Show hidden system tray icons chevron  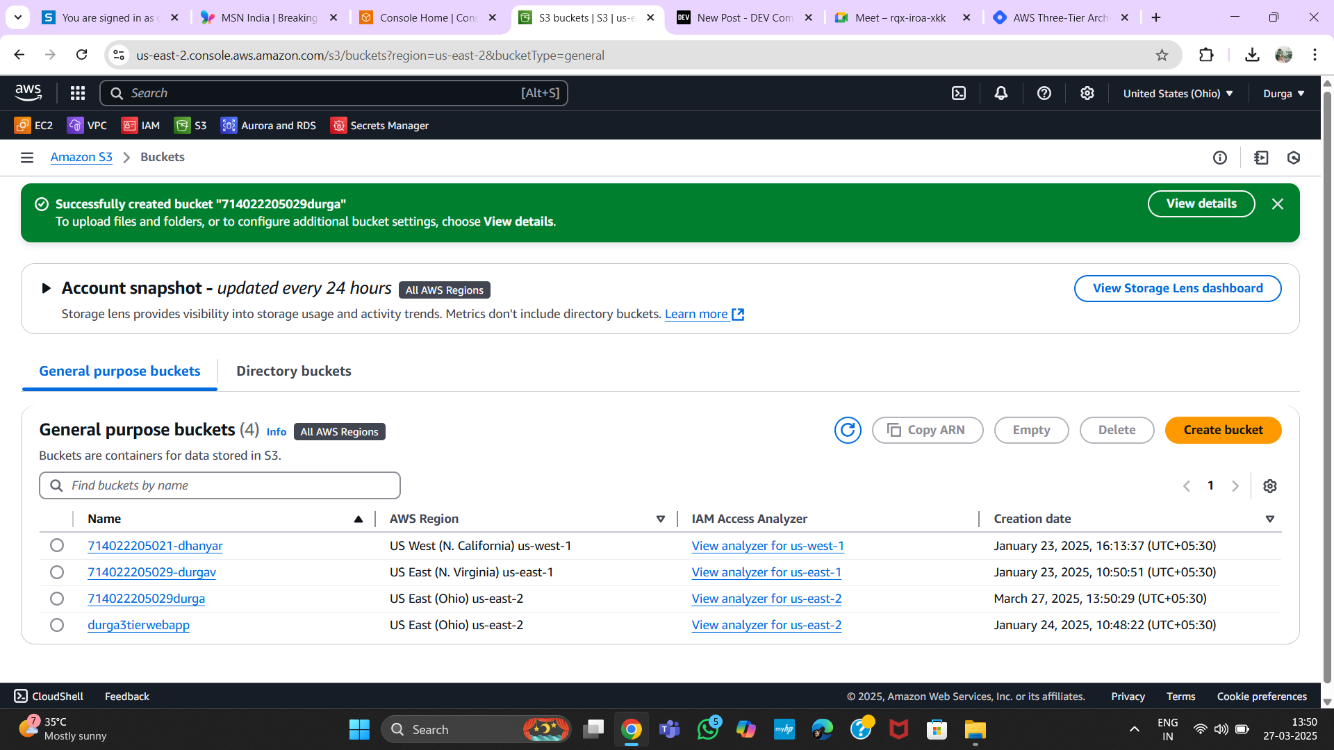1135,729
